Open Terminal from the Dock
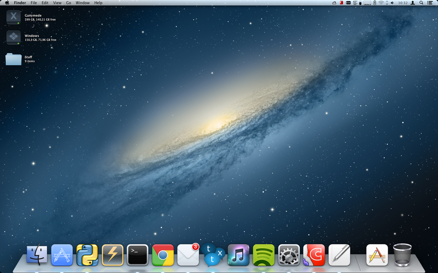 [x=138, y=255]
